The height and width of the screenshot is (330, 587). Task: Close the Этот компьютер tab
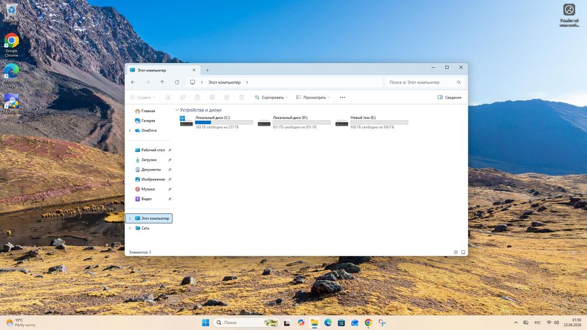[x=194, y=70]
